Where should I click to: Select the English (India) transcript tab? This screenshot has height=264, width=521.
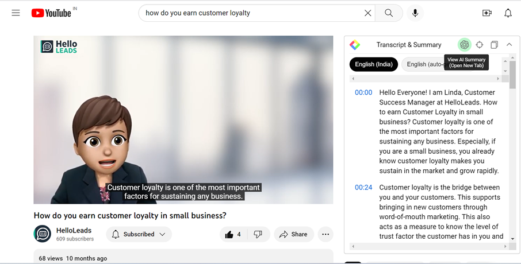coord(374,64)
